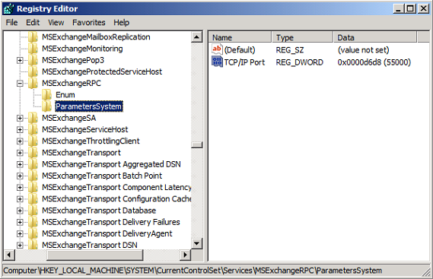The image size is (433, 279).
Task: Click the MSExchangeMonitoring folder icon
Action: pyautogui.click(x=33, y=49)
